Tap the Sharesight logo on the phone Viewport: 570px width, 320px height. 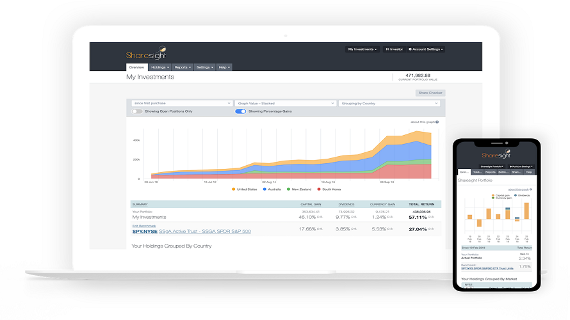[496, 156]
